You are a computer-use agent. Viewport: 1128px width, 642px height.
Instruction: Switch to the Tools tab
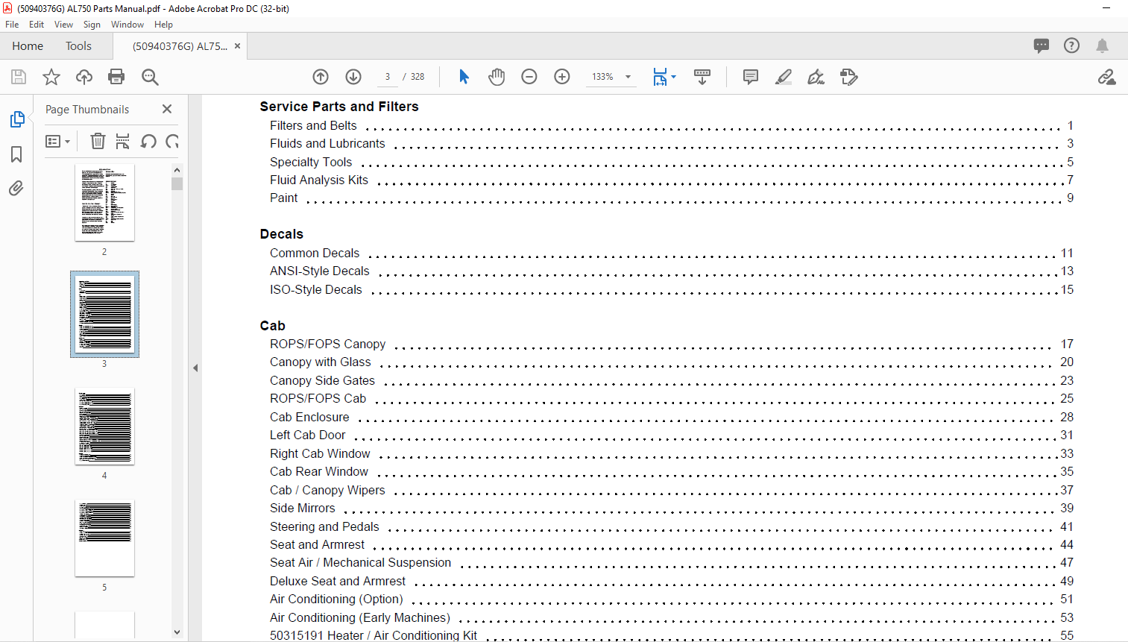(78, 46)
